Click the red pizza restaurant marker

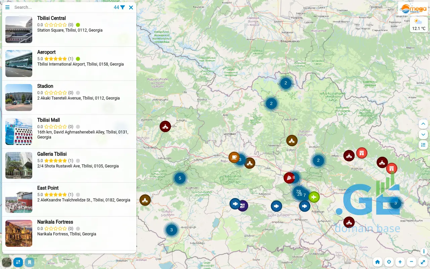coord(289,178)
